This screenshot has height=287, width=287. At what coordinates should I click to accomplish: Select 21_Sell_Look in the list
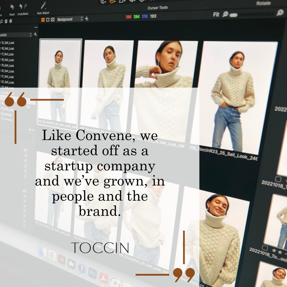point(8,77)
